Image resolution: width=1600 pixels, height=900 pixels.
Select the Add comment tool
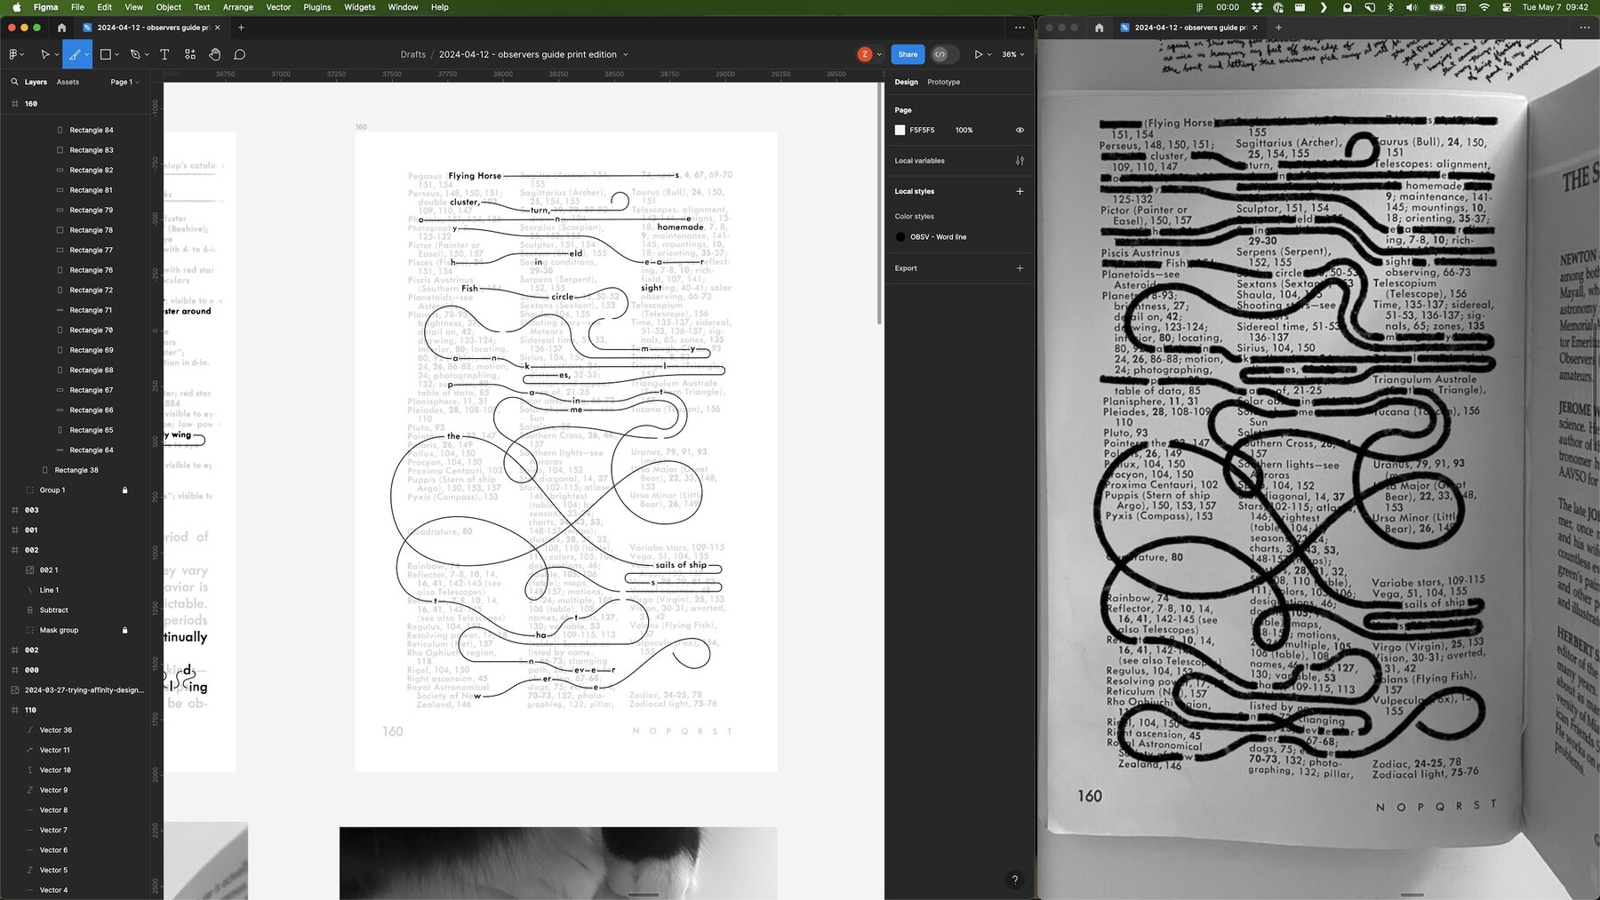tap(240, 54)
